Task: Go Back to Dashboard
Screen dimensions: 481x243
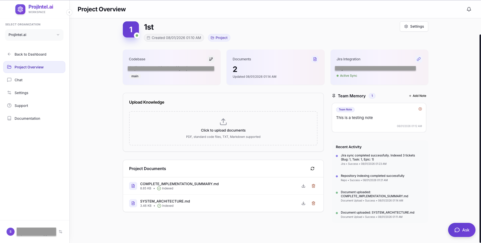Action: point(30,54)
